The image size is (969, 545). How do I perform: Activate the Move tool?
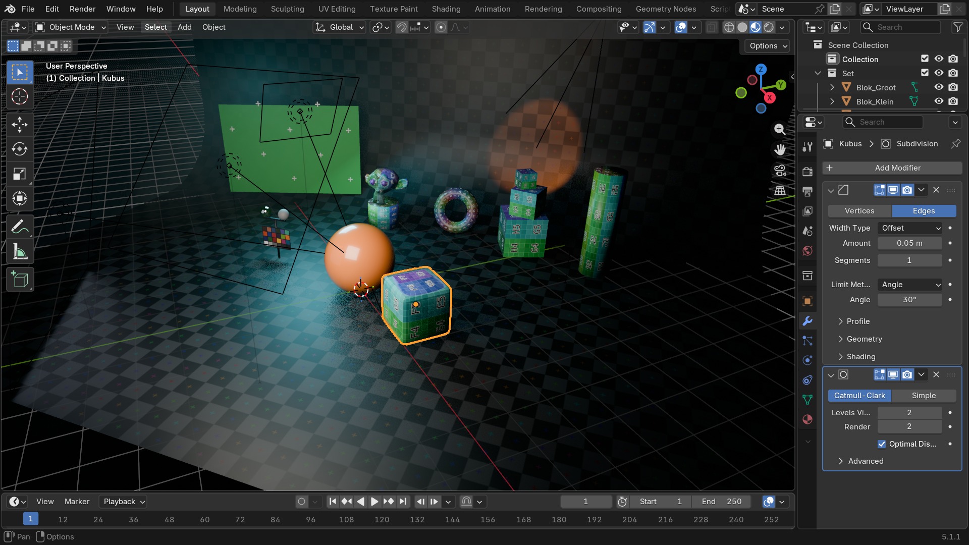tap(20, 124)
